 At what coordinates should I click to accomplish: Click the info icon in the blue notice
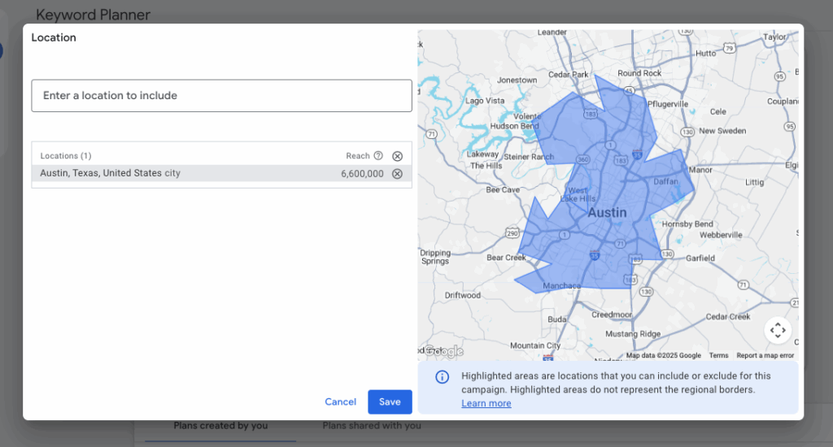[442, 377]
